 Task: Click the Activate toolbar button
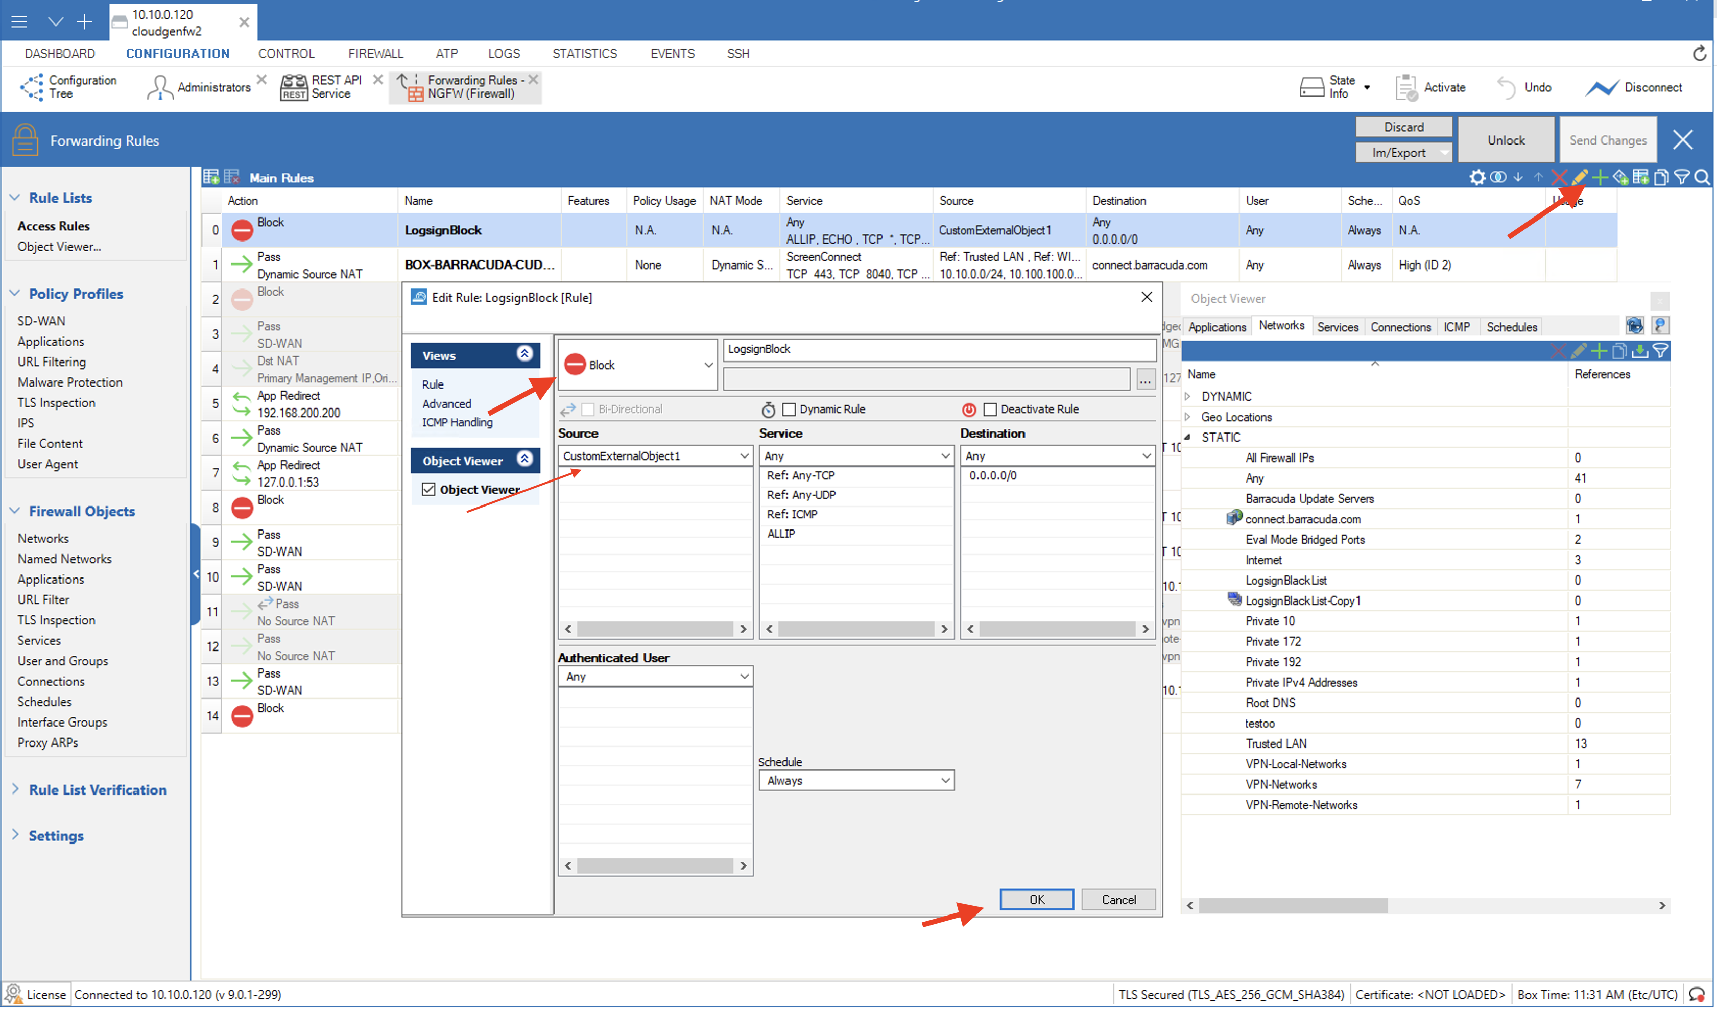click(1432, 88)
